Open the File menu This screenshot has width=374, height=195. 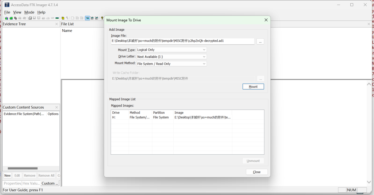7,12
